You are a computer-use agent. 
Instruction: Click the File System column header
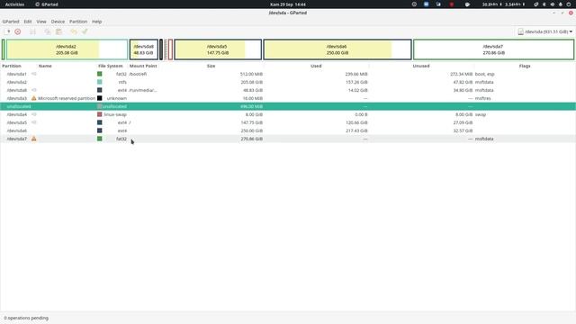click(x=111, y=66)
